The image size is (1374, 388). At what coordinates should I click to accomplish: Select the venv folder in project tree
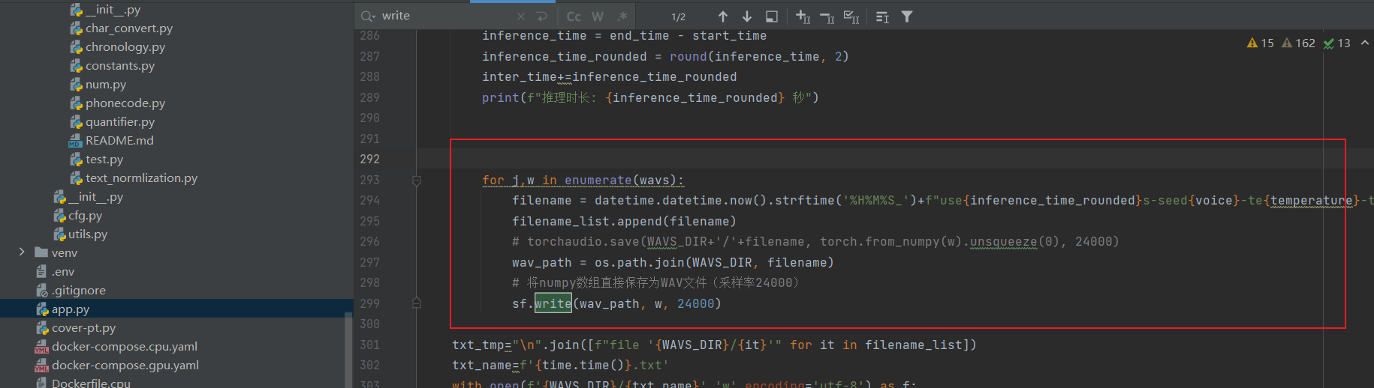coord(65,253)
